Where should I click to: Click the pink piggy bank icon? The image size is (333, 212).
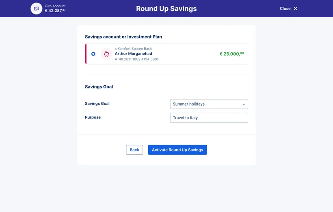[x=106, y=54]
